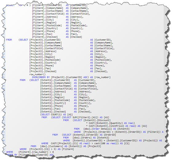174x163 pixels.
Task: Click the [Filter4].[ContactTitle] column reference
Action: (x=48, y=14)
